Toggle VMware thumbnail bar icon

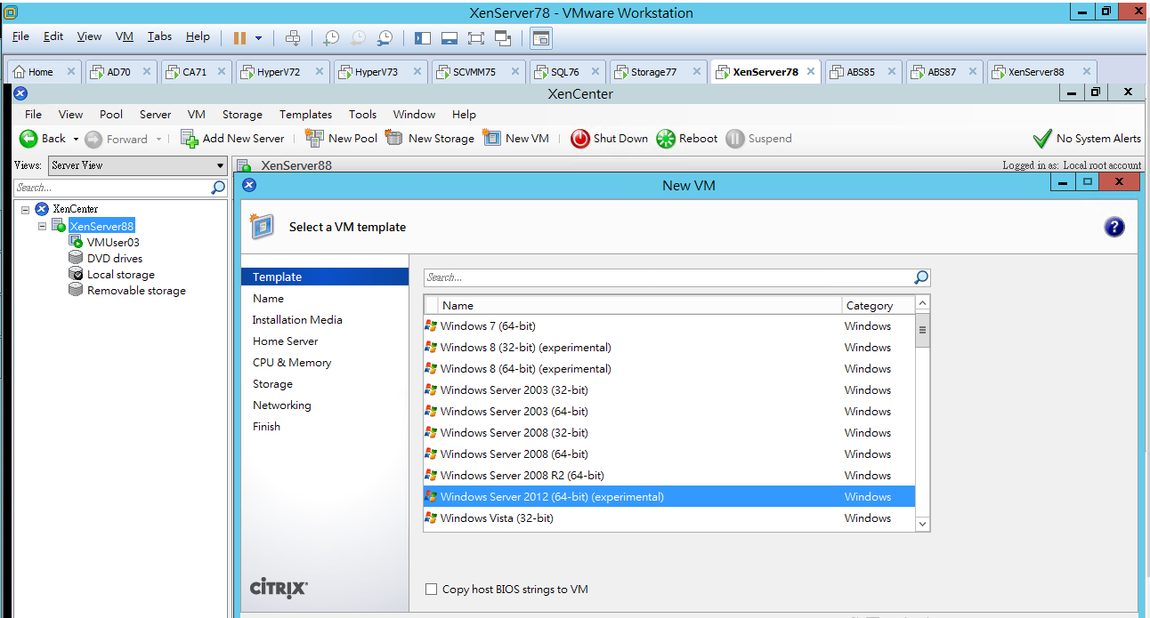click(449, 37)
